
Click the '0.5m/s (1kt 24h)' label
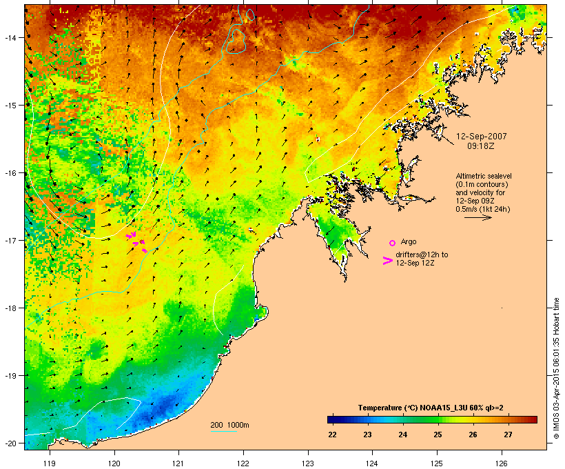coord(483,209)
